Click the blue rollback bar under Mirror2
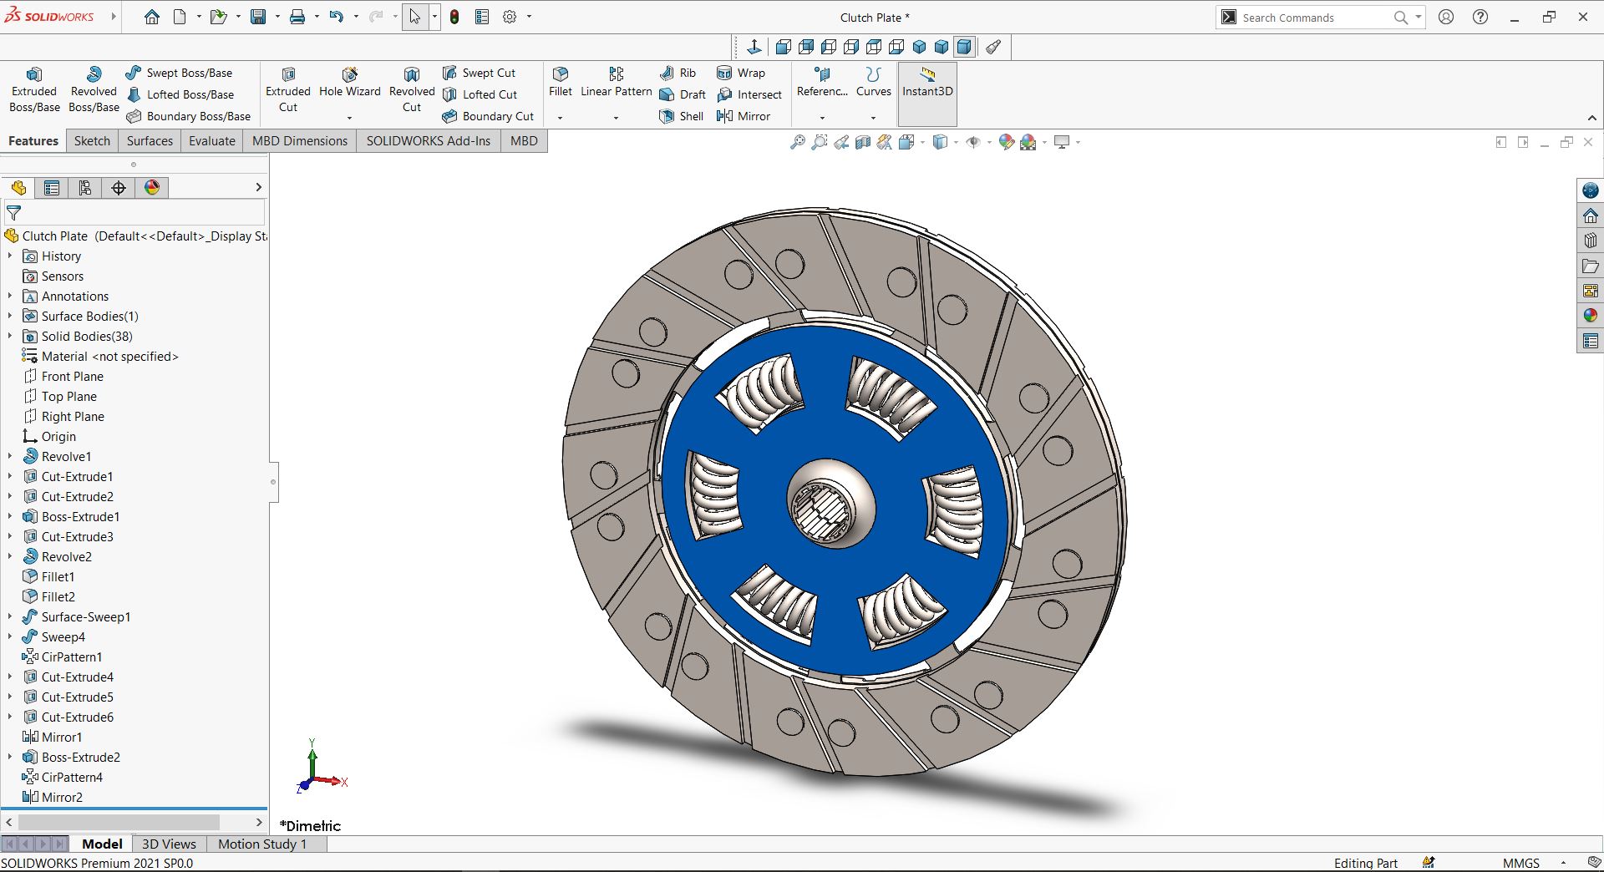This screenshot has width=1604, height=872. [x=134, y=809]
